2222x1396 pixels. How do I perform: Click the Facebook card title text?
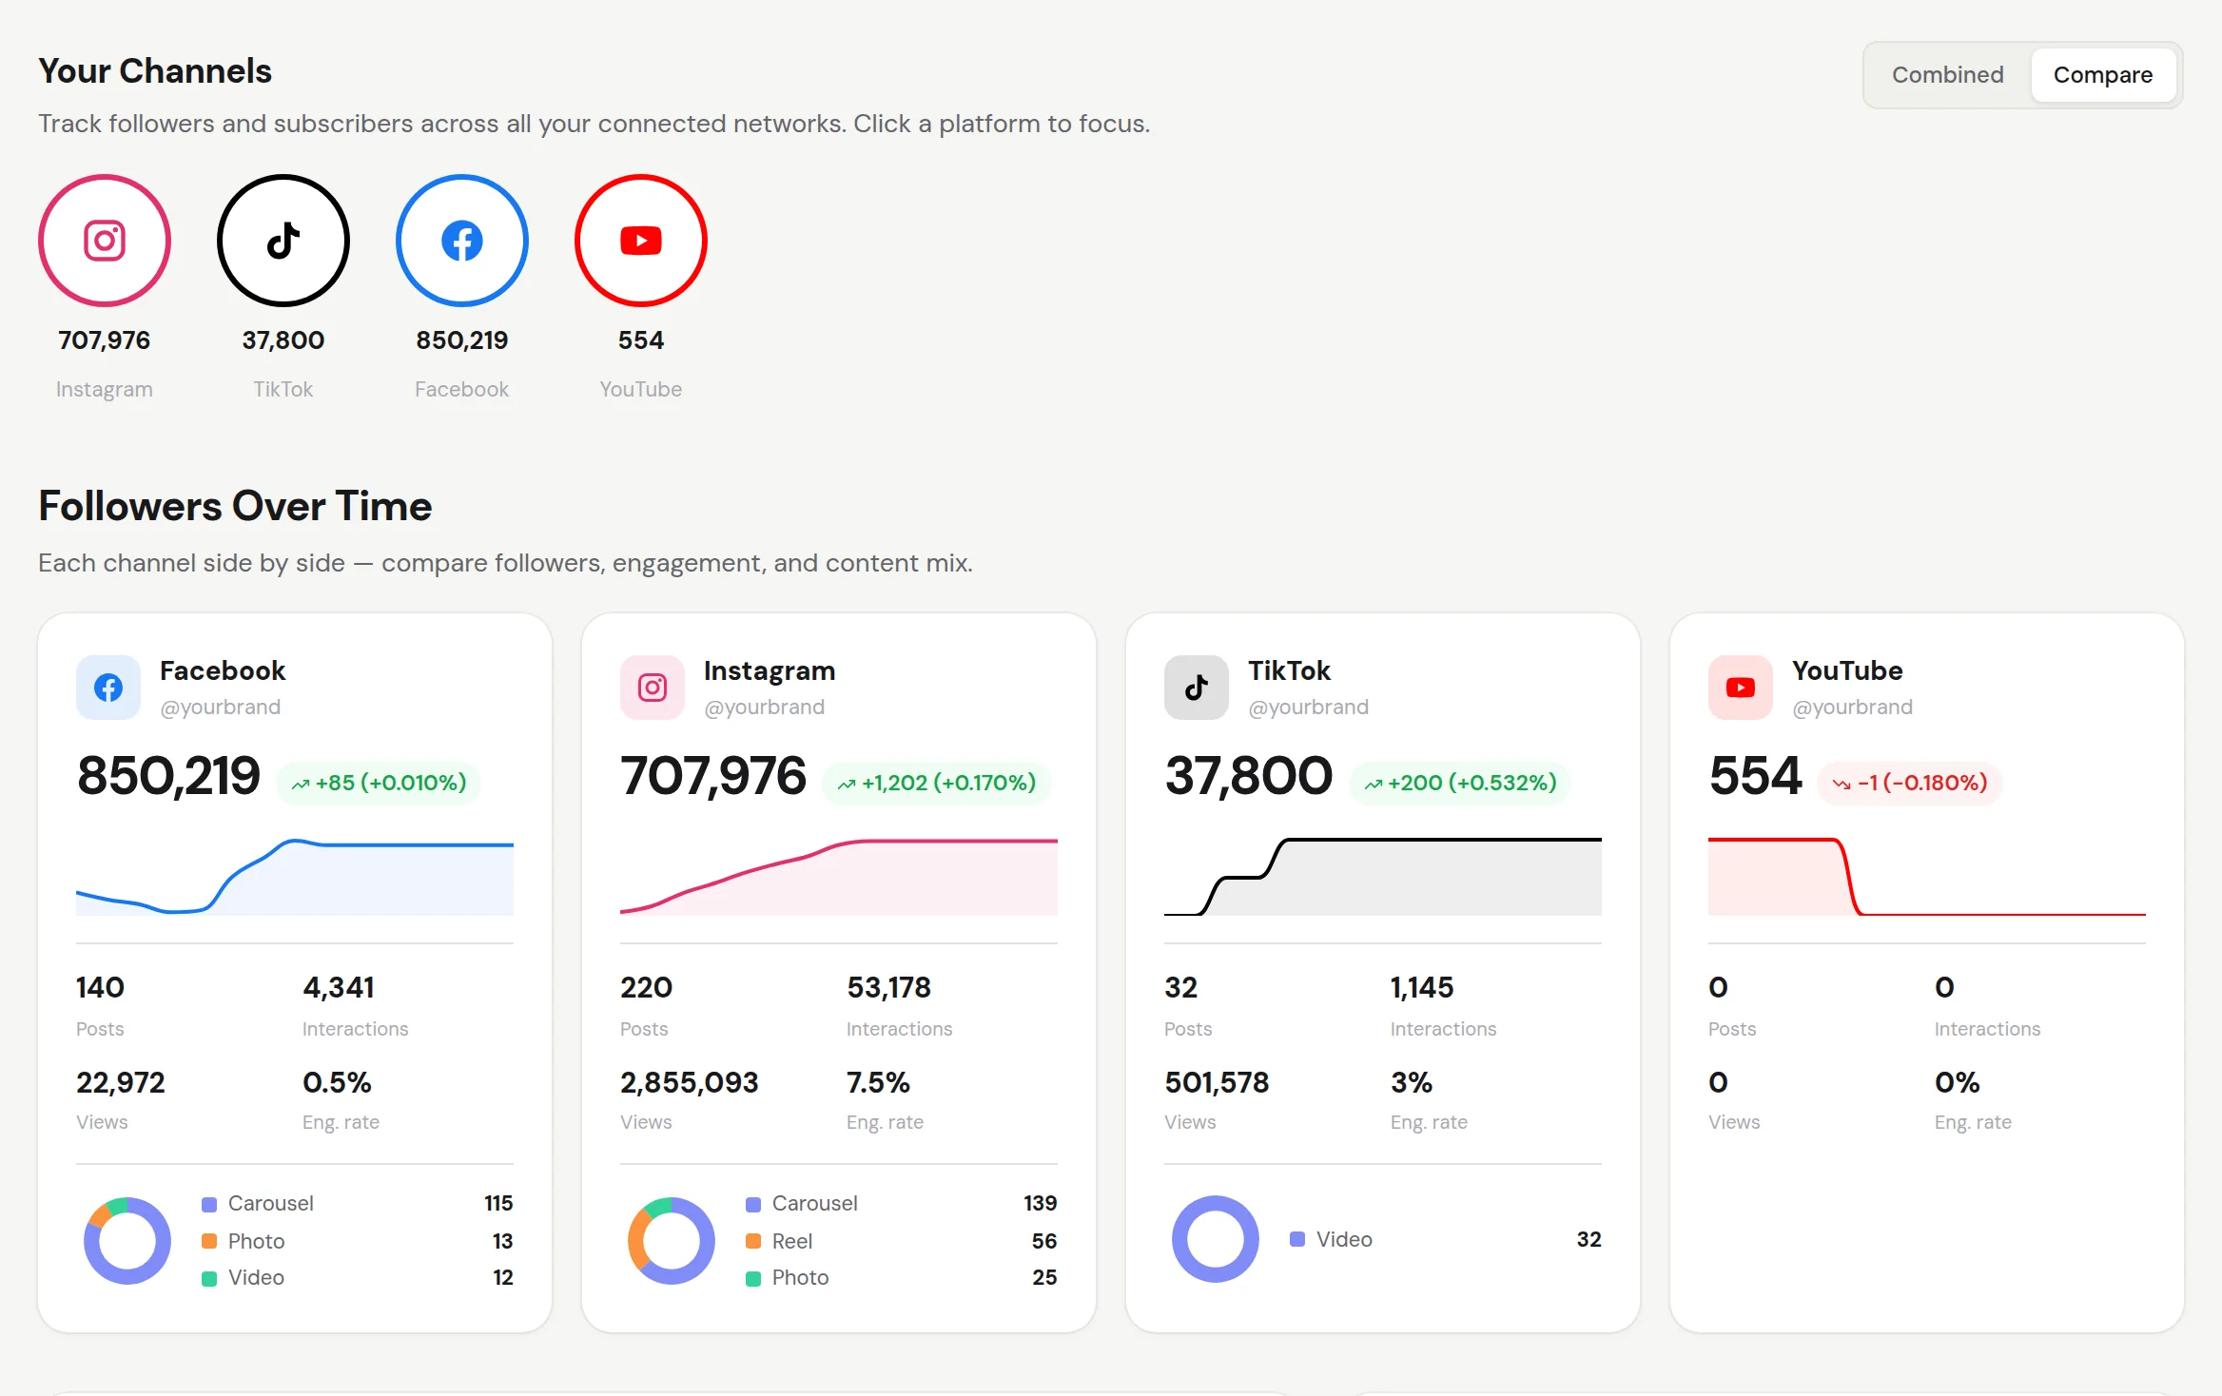tap(223, 670)
